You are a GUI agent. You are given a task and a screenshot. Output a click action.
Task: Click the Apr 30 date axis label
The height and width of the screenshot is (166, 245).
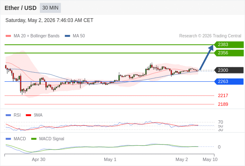tap(39, 159)
